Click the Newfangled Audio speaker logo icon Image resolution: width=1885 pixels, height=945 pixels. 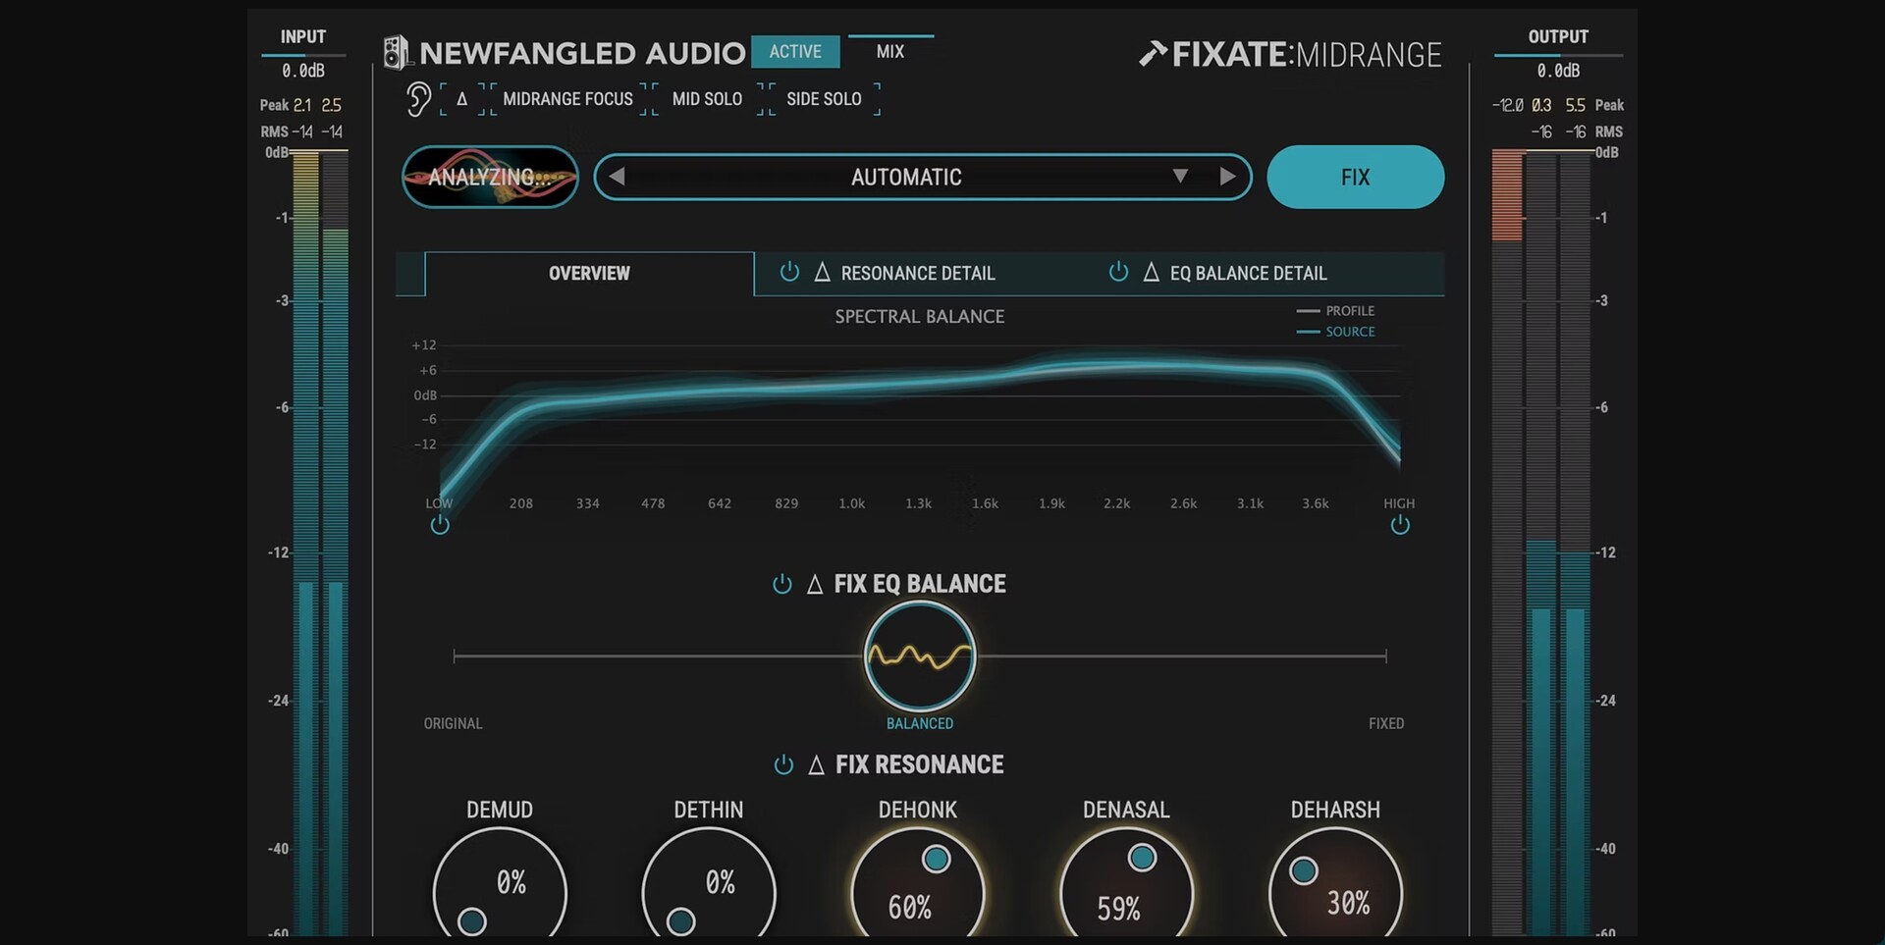(x=396, y=53)
